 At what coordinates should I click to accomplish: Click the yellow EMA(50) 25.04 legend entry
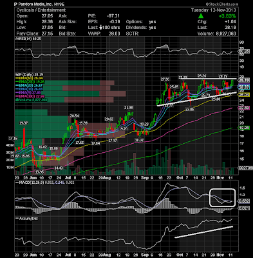point(28,78)
